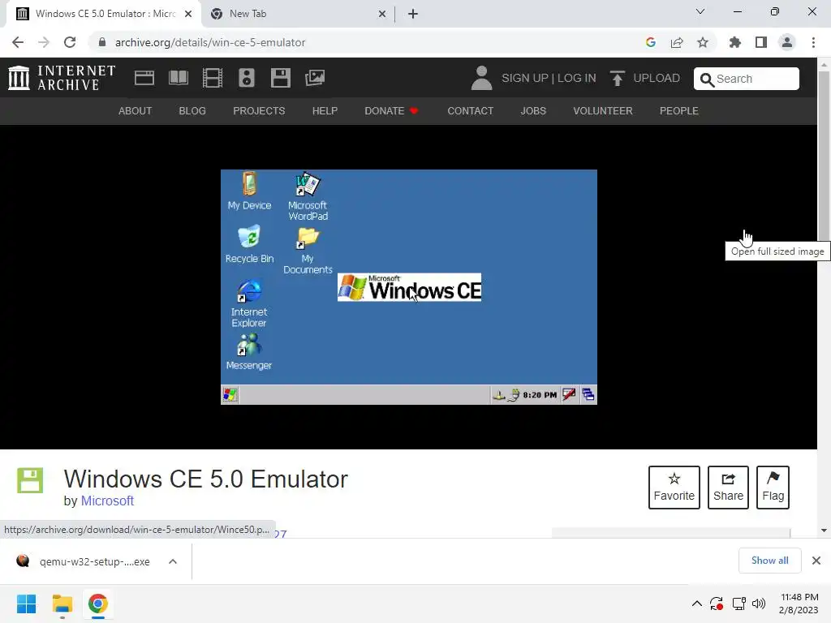Open the DONATE menu item
831x623 pixels.
391,110
